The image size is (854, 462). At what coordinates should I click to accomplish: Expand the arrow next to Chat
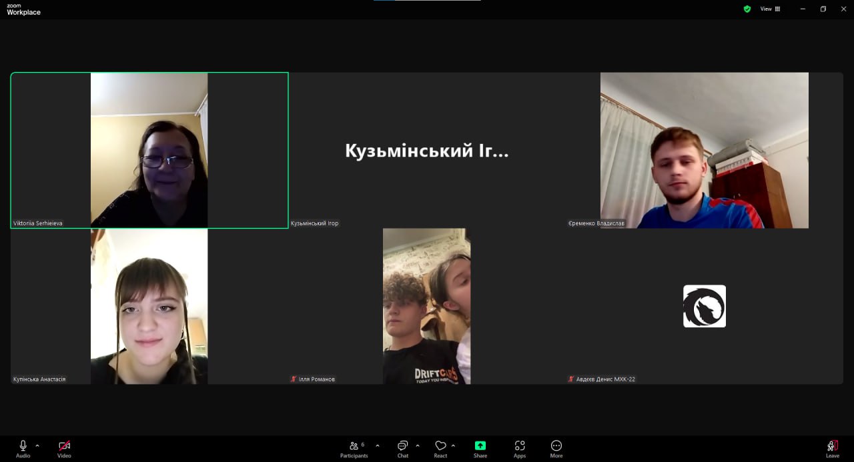pos(418,445)
